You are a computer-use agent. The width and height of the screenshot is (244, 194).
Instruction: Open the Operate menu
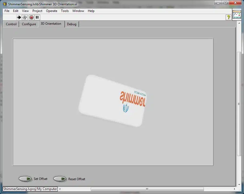pos(52,11)
